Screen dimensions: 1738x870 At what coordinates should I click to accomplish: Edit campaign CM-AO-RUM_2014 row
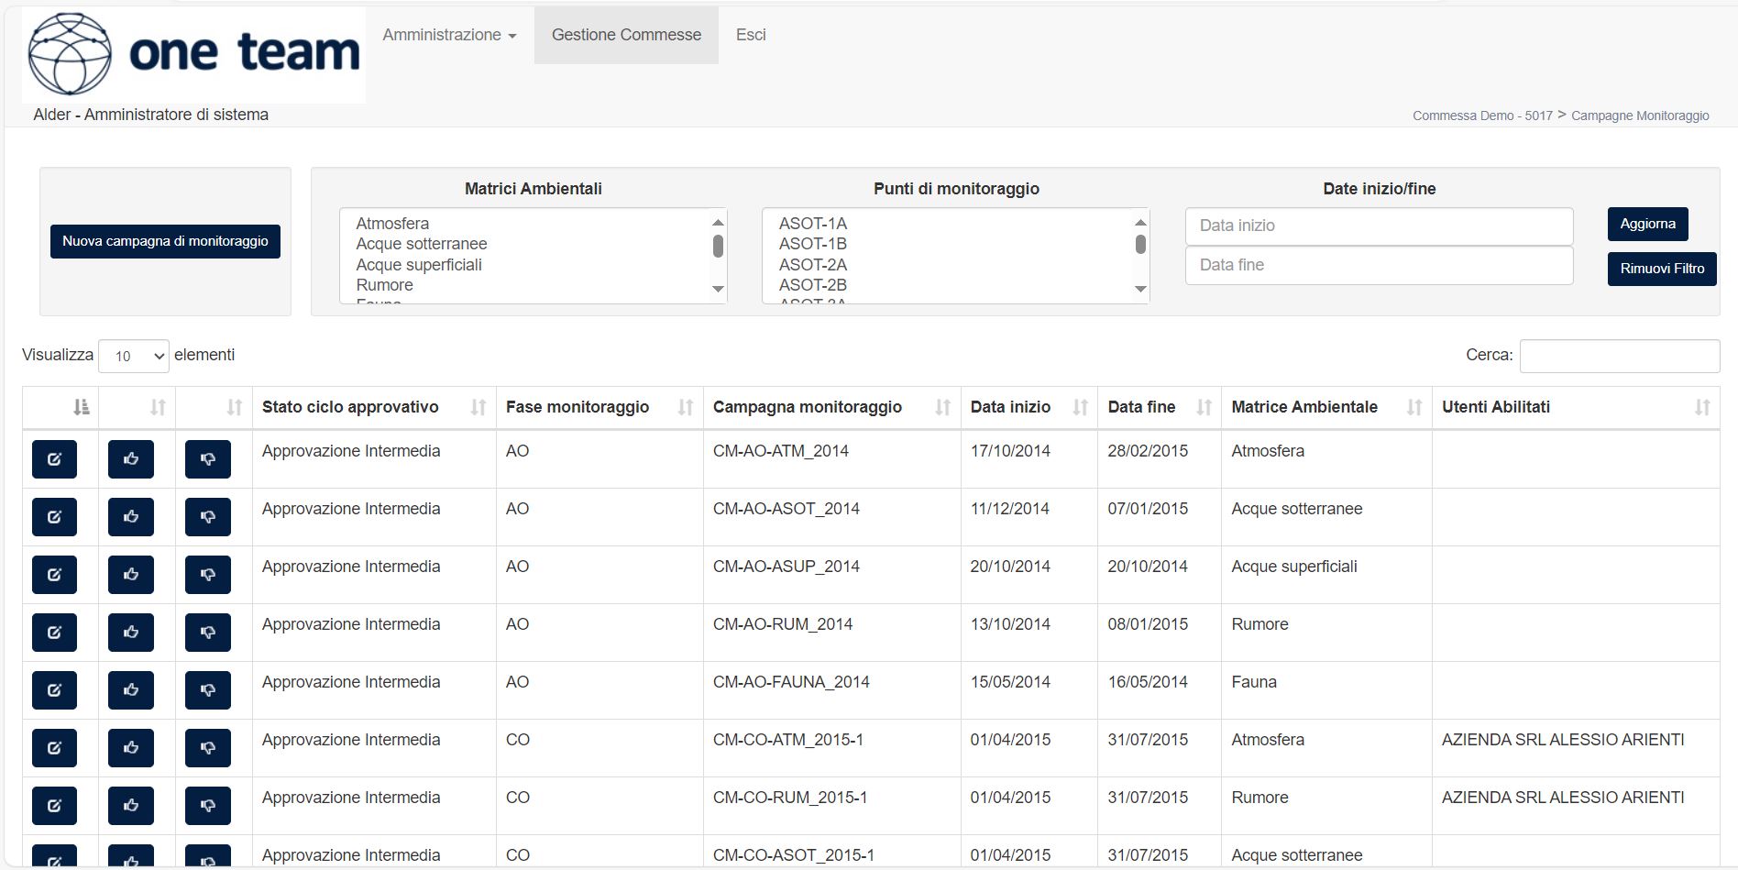(54, 633)
